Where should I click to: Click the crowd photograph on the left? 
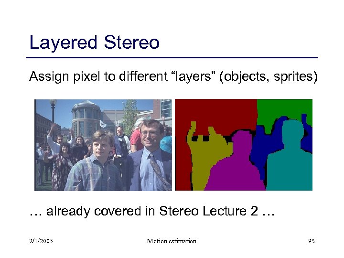click(103, 145)
